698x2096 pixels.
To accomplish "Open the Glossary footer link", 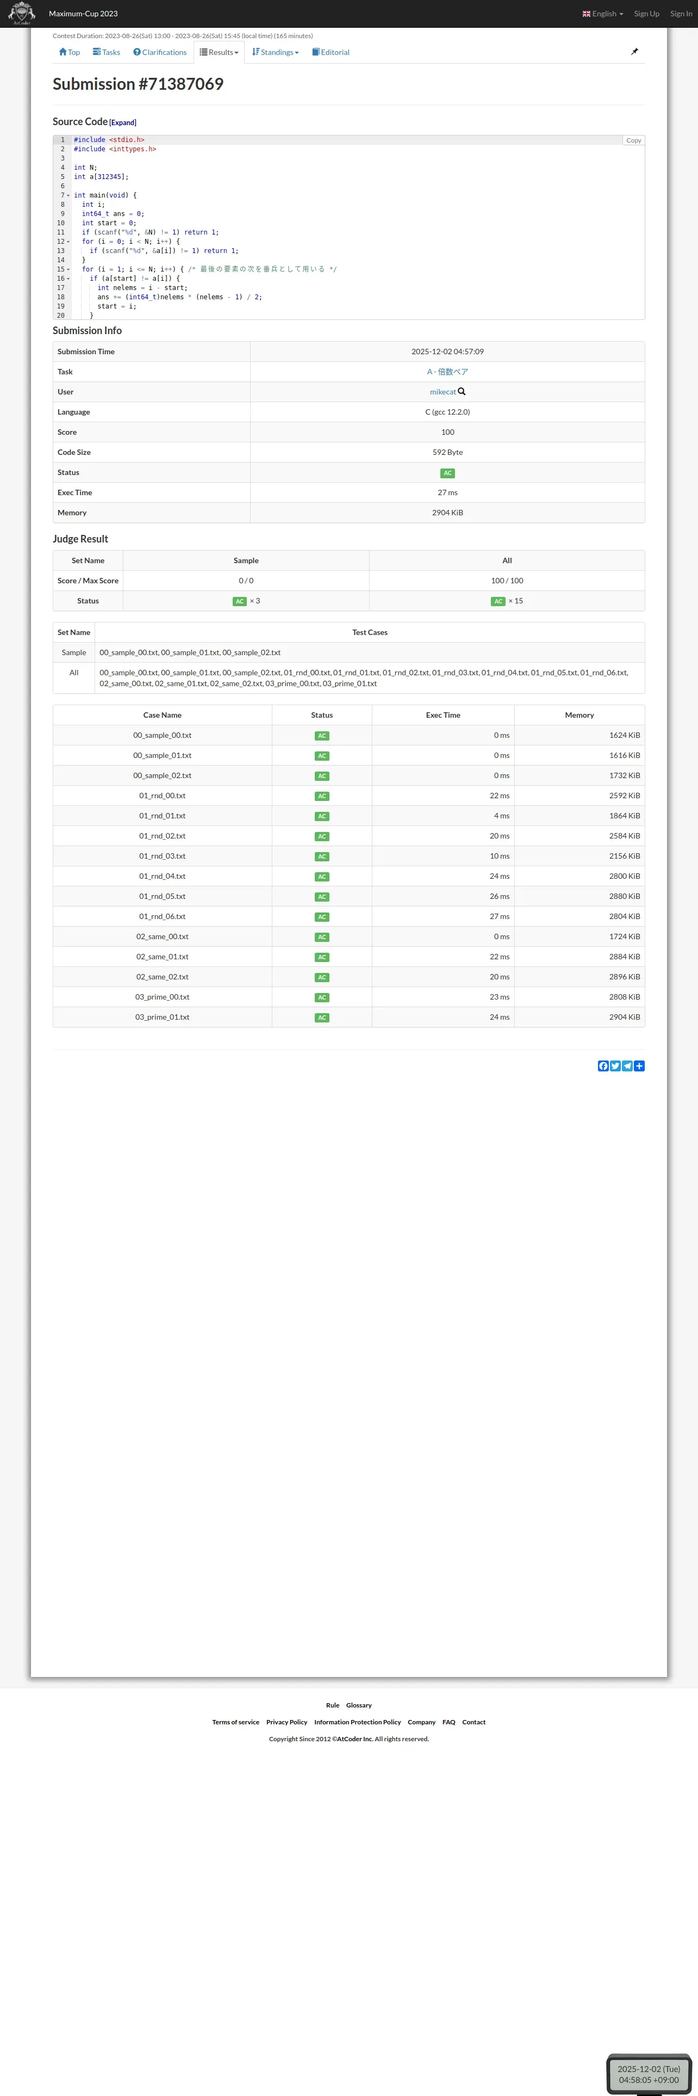I will click(x=358, y=1705).
